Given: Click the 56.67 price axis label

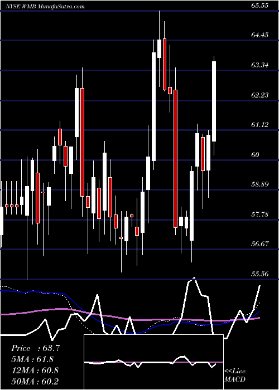Looking at the screenshot, I should (x=260, y=244).
